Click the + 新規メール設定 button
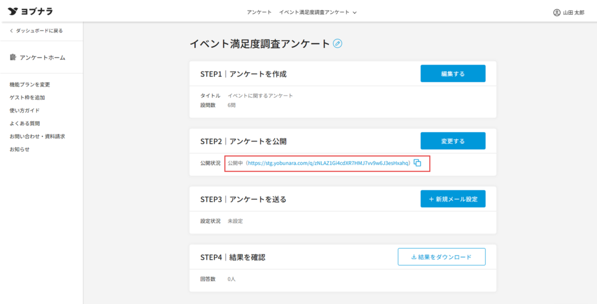This screenshot has width=597, height=304. 452,199
